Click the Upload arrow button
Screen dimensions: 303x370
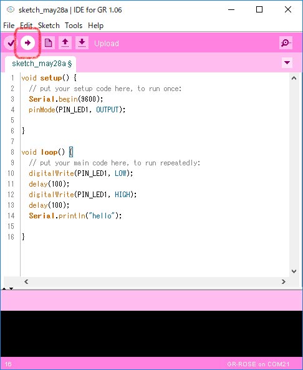click(27, 43)
